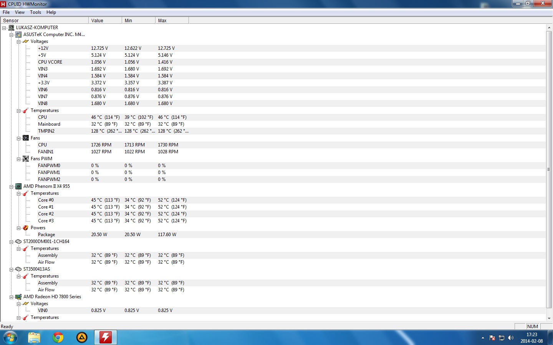
Task: Click the network icon in the system tray
Action: [x=502, y=338]
